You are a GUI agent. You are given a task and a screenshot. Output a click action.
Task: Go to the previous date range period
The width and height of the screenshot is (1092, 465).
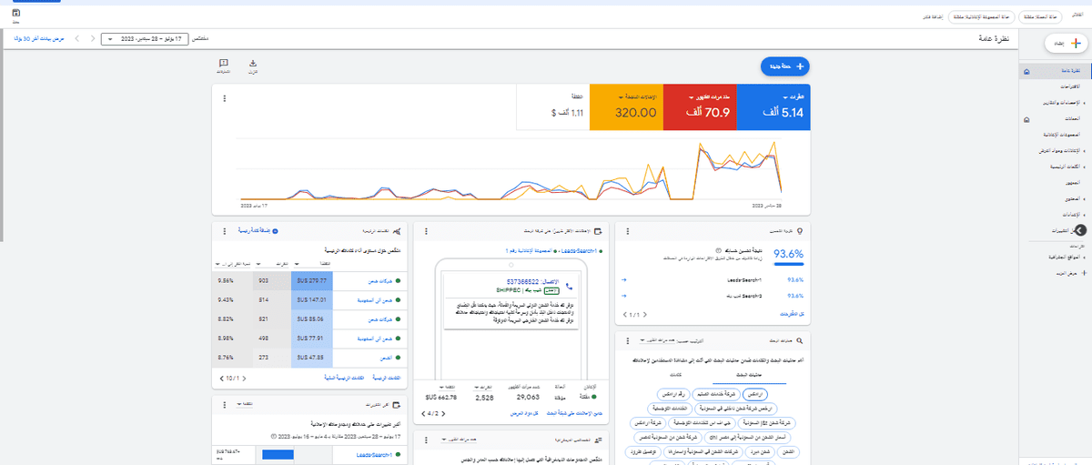(x=90, y=39)
